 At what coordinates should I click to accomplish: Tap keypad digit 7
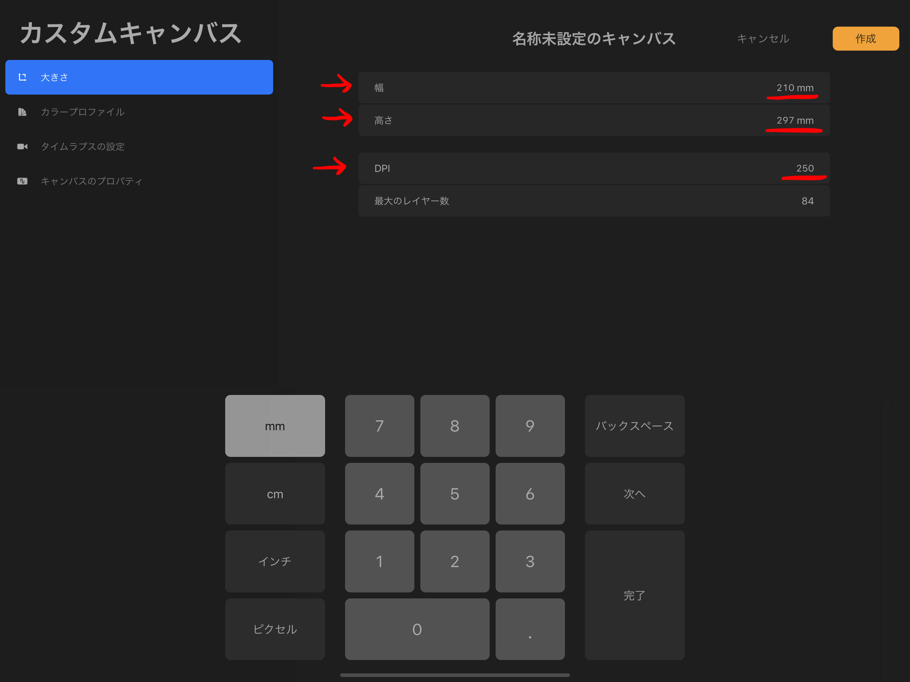pyautogui.click(x=379, y=426)
